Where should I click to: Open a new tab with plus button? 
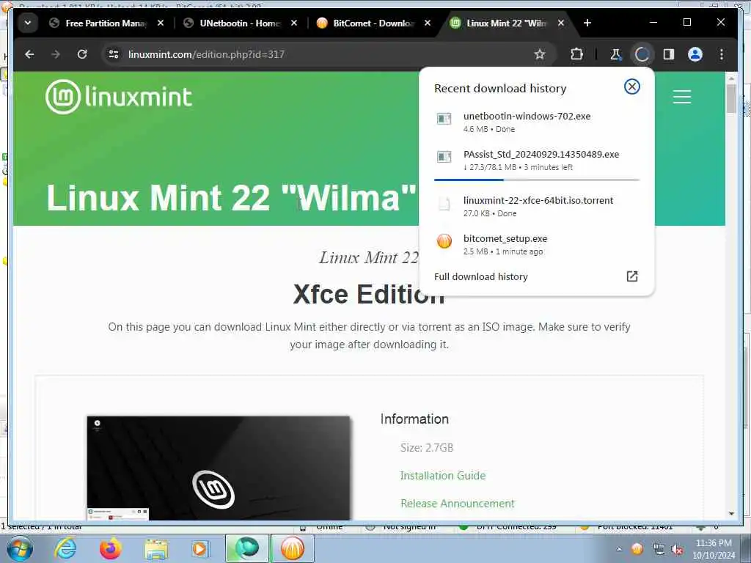[587, 23]
